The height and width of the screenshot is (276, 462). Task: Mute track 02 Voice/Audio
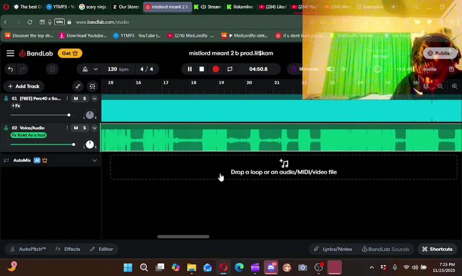[76, 128]
